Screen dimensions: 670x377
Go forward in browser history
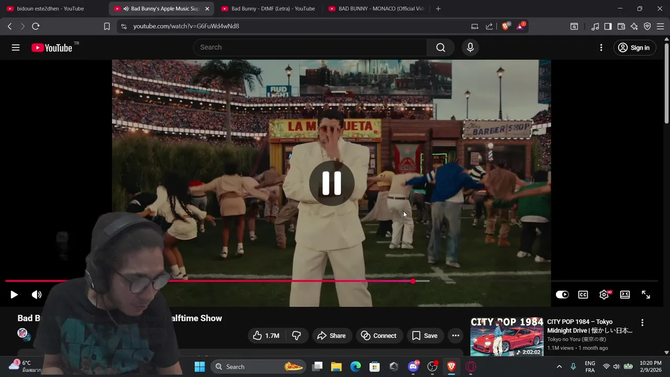(x=23, y=26)
